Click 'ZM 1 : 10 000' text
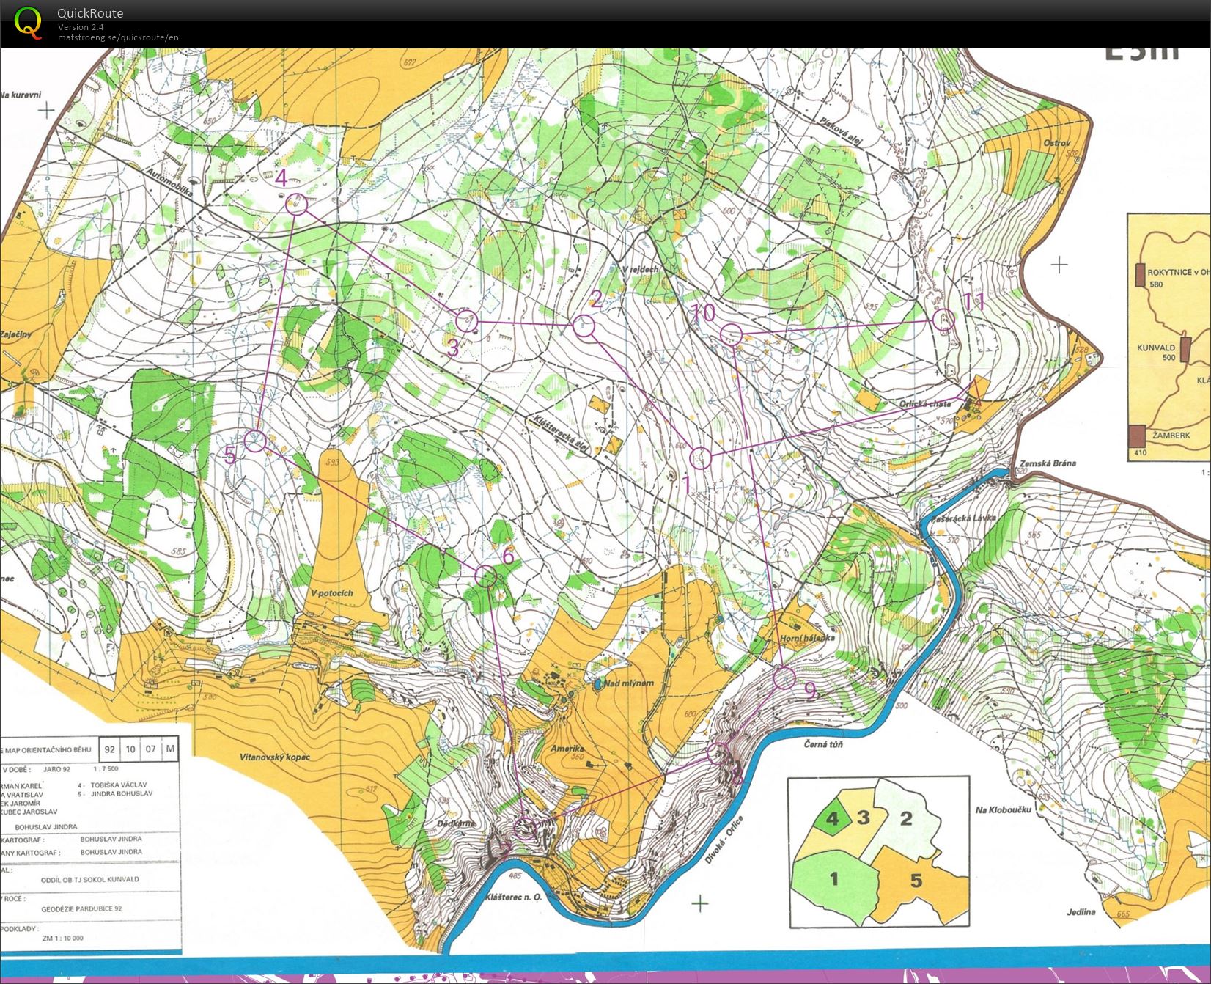The width and height of the screenshot is (1211, 984). (x=62, y=938)
